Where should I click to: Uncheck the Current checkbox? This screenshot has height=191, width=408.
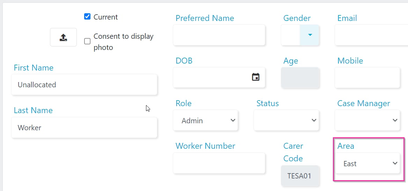point(87,17)
